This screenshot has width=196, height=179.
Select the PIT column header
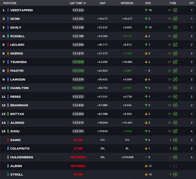pos(191,3)
